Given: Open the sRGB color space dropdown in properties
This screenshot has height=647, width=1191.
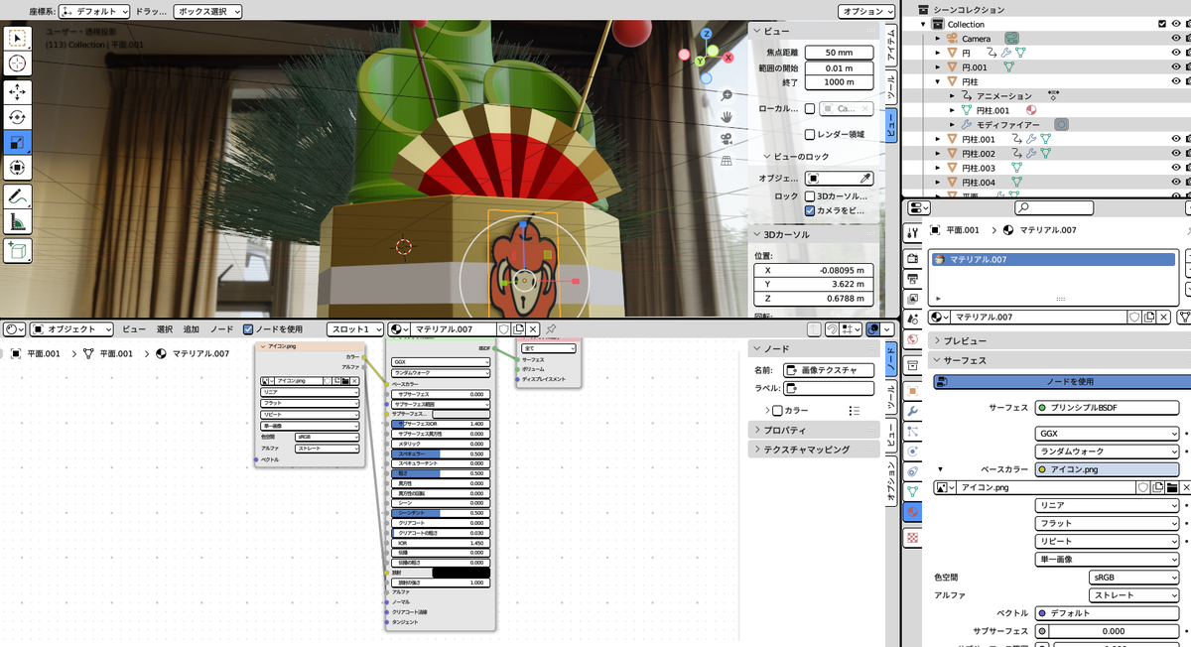Looking at the screenshot, I should (1133, 577).
